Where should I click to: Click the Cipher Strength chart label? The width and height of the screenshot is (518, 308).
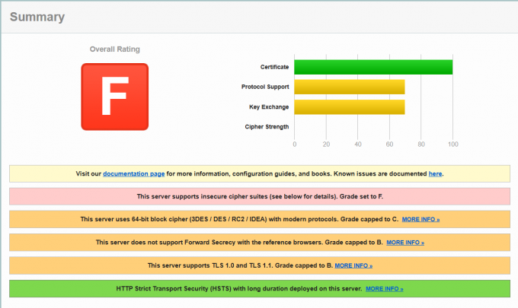pos(267,127)
